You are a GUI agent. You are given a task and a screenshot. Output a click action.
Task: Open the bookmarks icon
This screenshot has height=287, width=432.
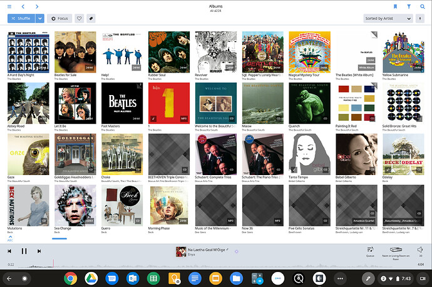point(395,7)
